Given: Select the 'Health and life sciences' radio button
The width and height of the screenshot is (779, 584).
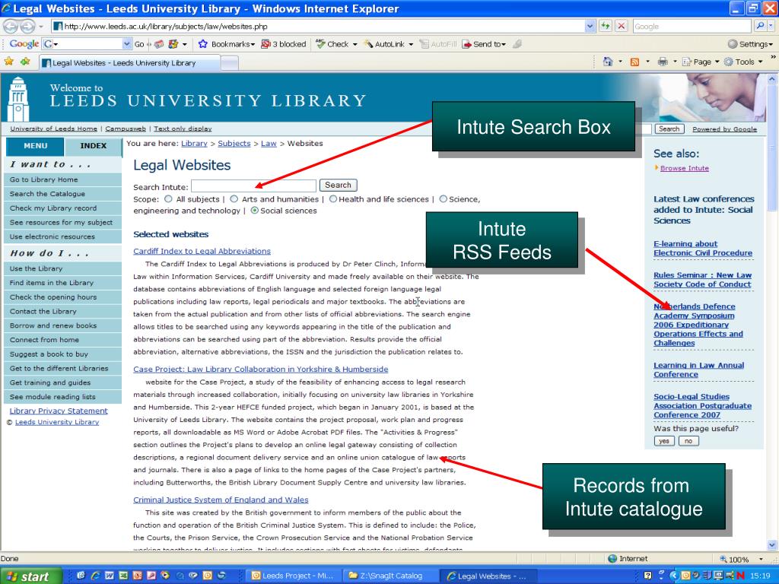Looking at the screenshot, I should [x=333, y=199].
